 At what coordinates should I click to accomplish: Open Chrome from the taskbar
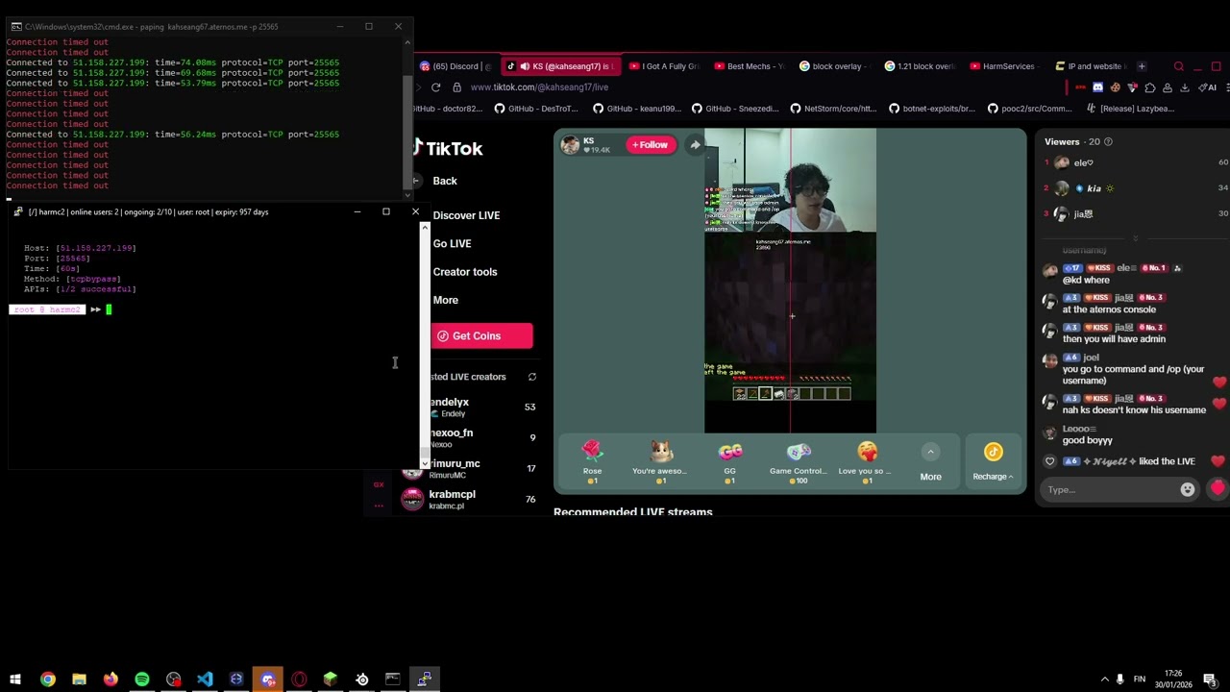(x=47, y=680)
